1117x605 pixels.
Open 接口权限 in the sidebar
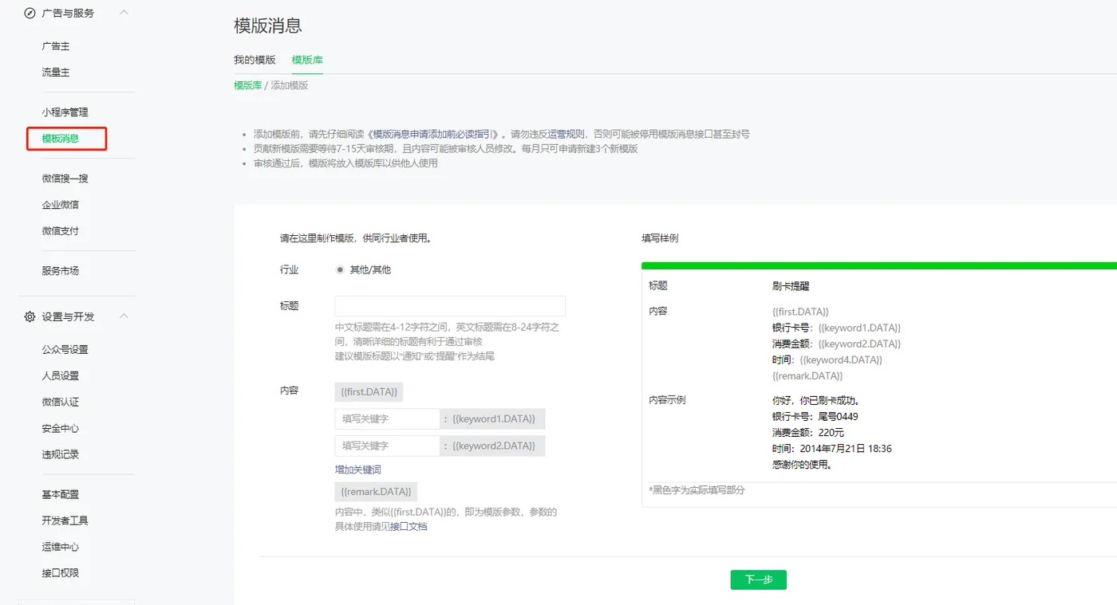click(61, 573)
